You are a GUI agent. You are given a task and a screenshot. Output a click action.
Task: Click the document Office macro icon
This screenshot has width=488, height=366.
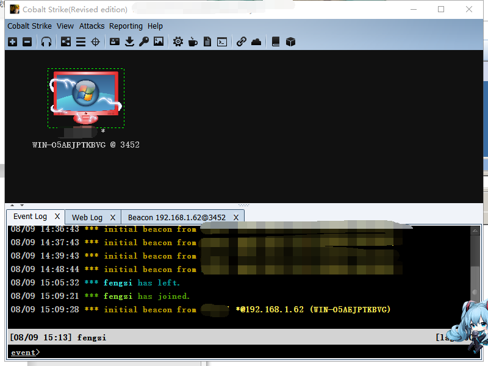[x=207, y=41]
